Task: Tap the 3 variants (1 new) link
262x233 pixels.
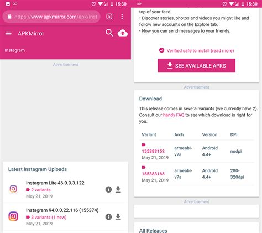Action: coord(49,217)
